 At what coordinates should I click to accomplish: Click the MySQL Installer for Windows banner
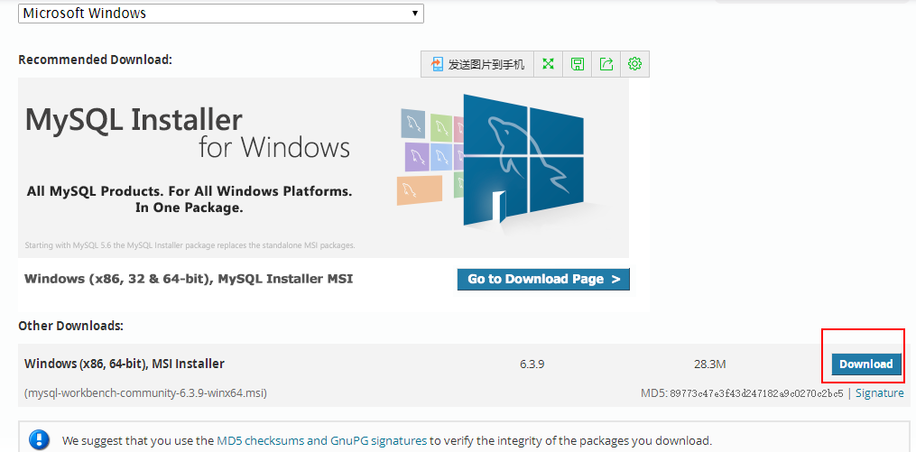click(x=324, y=168)
